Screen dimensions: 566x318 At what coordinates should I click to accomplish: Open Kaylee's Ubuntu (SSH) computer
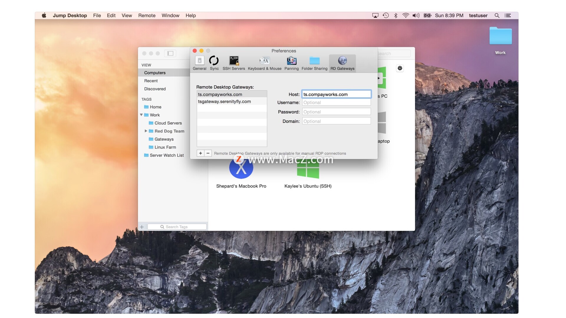(308, 174)
